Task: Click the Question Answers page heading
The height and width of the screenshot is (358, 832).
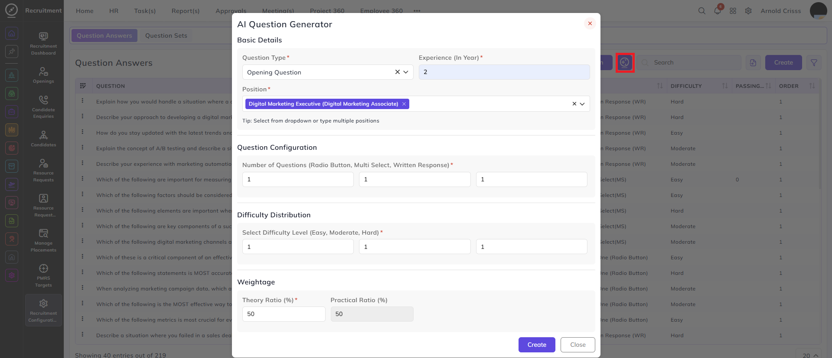Action: pyautogui.click(x=114, y=63)
